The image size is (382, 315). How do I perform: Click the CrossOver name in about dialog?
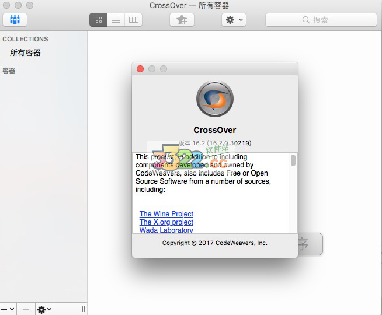(215, 130)
